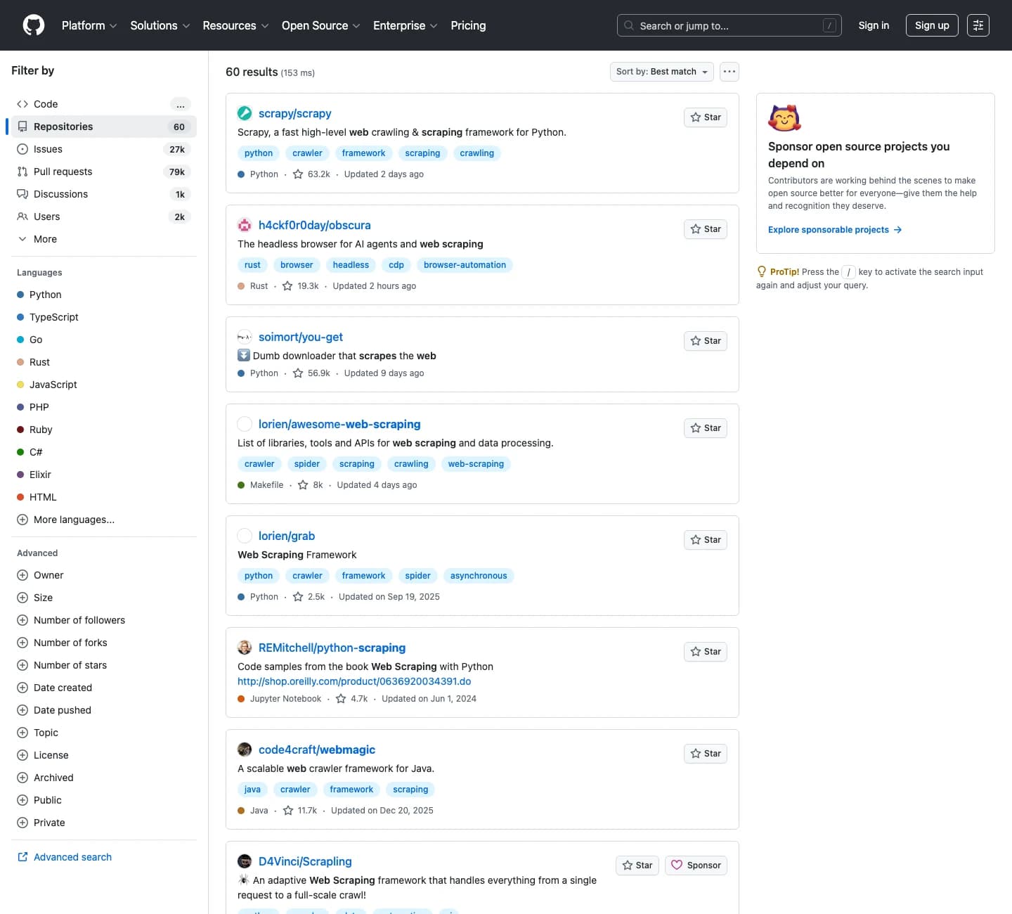
Task: Select the Issues filter
Action: 104,149
